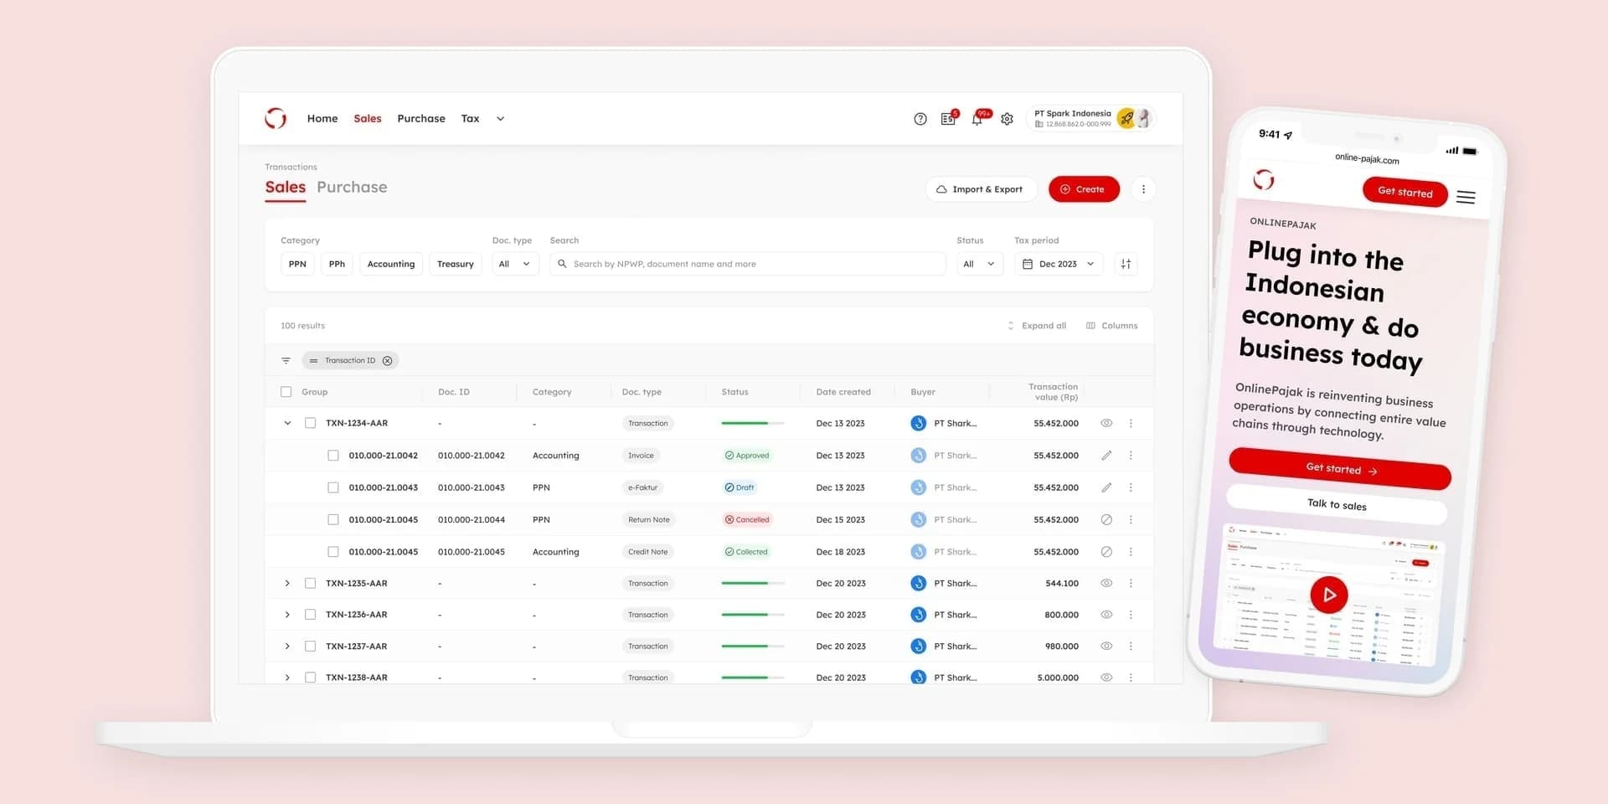Click the edit pencil on e-Faktur row
The height and width of the screenshot is (804, 1608).
(x=1106, y=487)
